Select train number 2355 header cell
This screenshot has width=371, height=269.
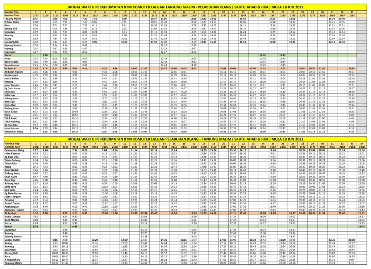coord(292,15)
